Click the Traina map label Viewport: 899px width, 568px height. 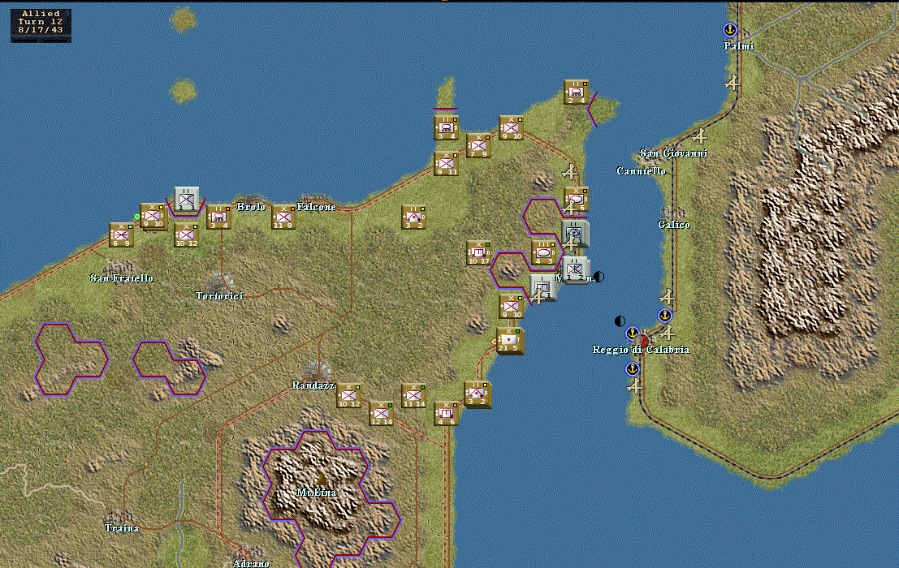coord(122,528)
